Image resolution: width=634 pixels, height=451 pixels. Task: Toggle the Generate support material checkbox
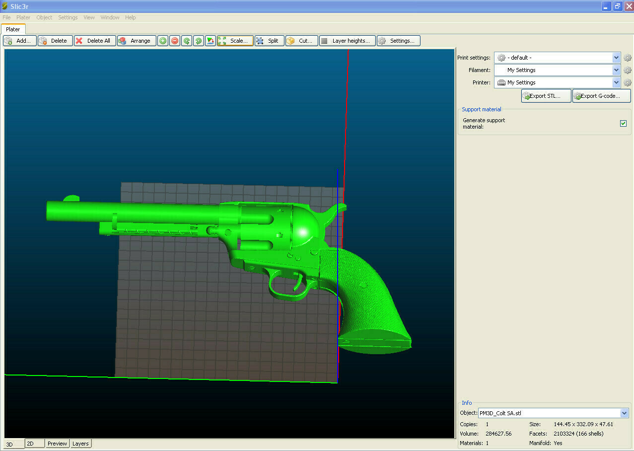click(623, 123)
